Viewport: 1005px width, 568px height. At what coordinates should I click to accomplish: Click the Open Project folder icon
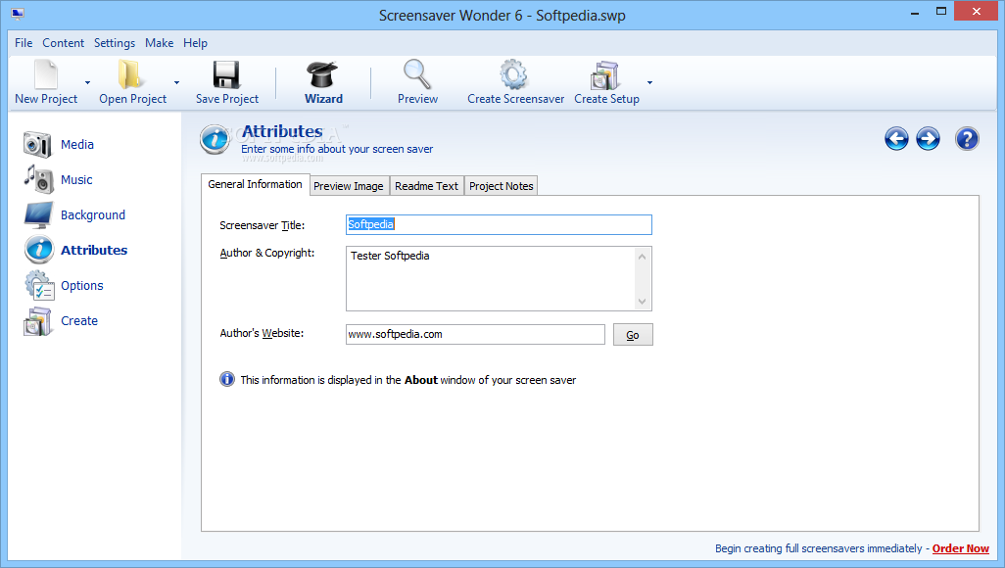click(x=130, y=74)
